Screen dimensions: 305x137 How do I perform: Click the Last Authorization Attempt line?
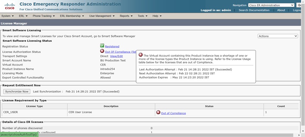pyautogui.click(x=185, y=69)
